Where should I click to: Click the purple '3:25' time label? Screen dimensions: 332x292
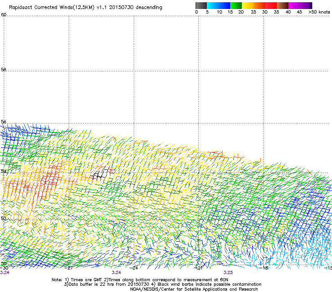point(228,273)
